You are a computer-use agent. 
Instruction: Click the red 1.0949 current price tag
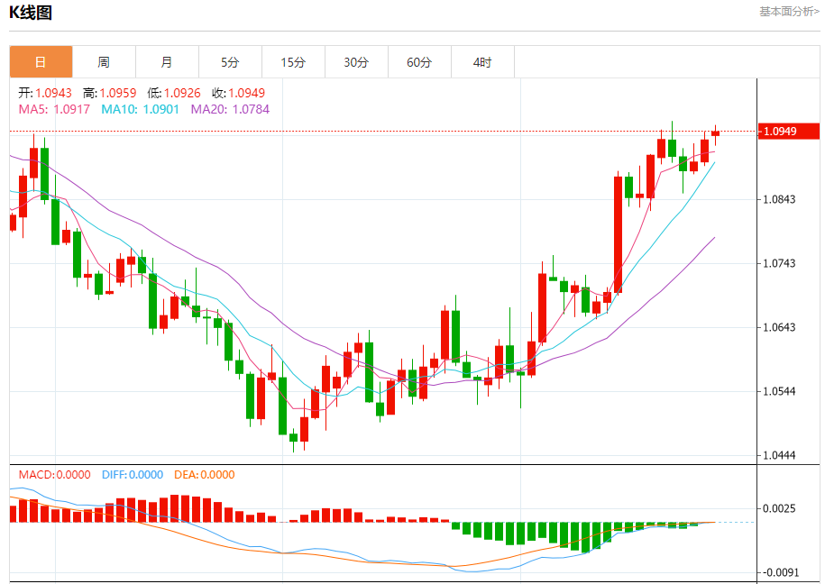click(789, 131)
